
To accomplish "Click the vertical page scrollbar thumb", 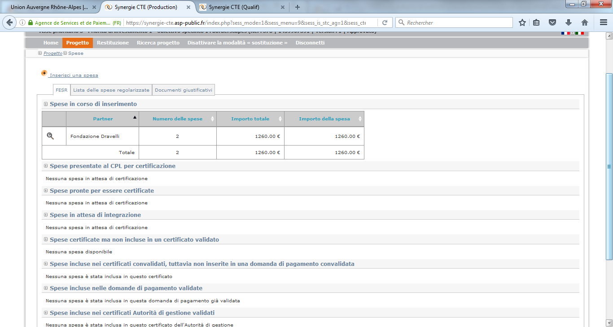I will click(x=609, y=166).
